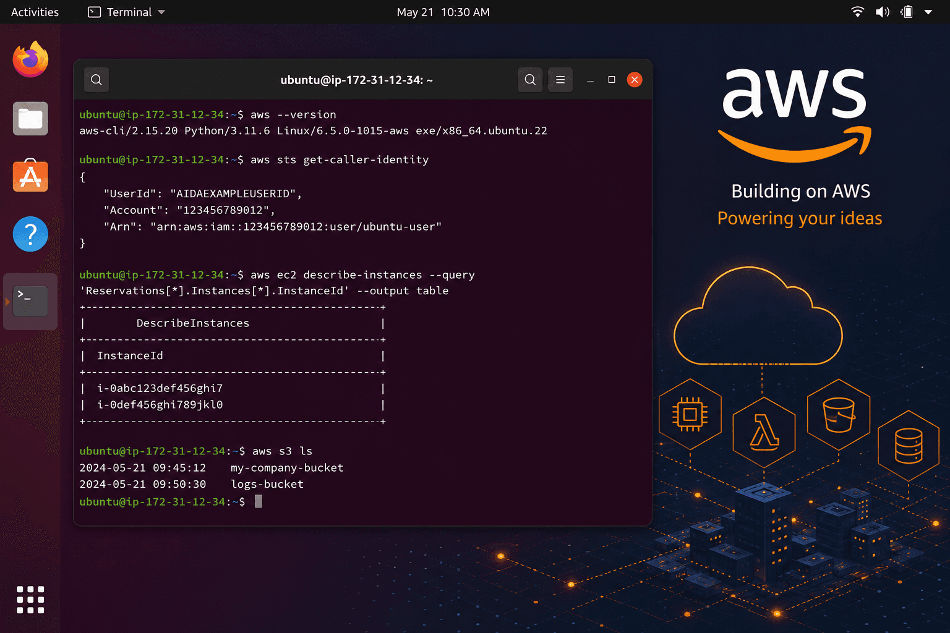This screenshot has height=633, width=950.
Task: Click timestamp 2024-05-21 09:50:30
Action: pyautogui.click(x=143, y=484)
